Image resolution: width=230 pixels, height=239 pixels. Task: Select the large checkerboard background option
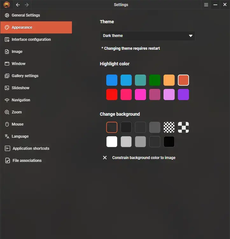pyautogui.click(x=183, y=127)
